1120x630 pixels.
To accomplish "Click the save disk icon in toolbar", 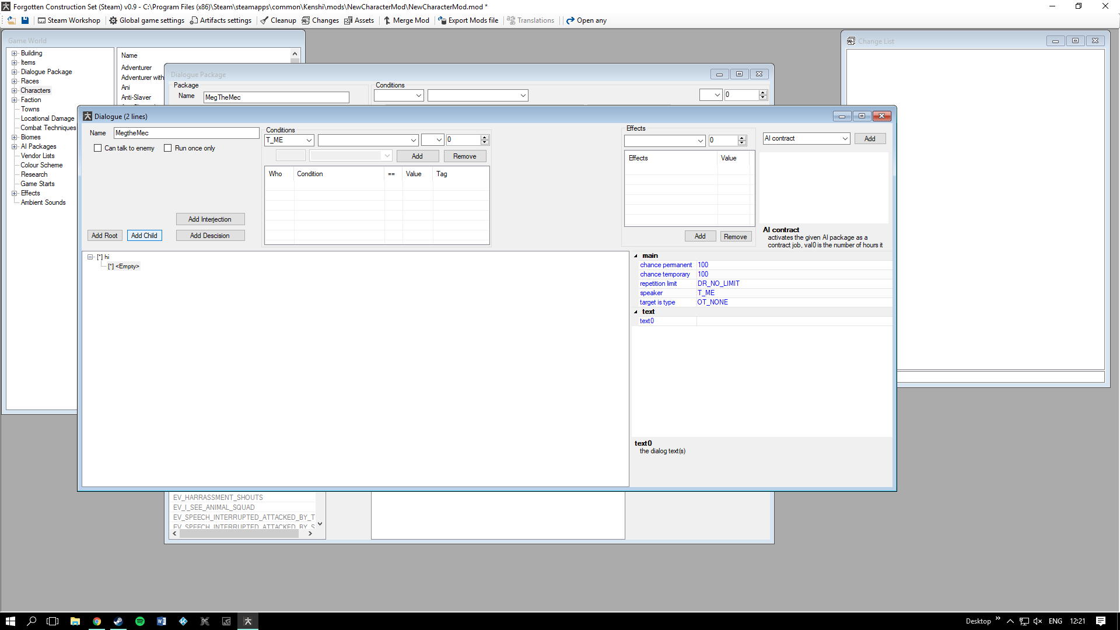I will click(25, 20).
